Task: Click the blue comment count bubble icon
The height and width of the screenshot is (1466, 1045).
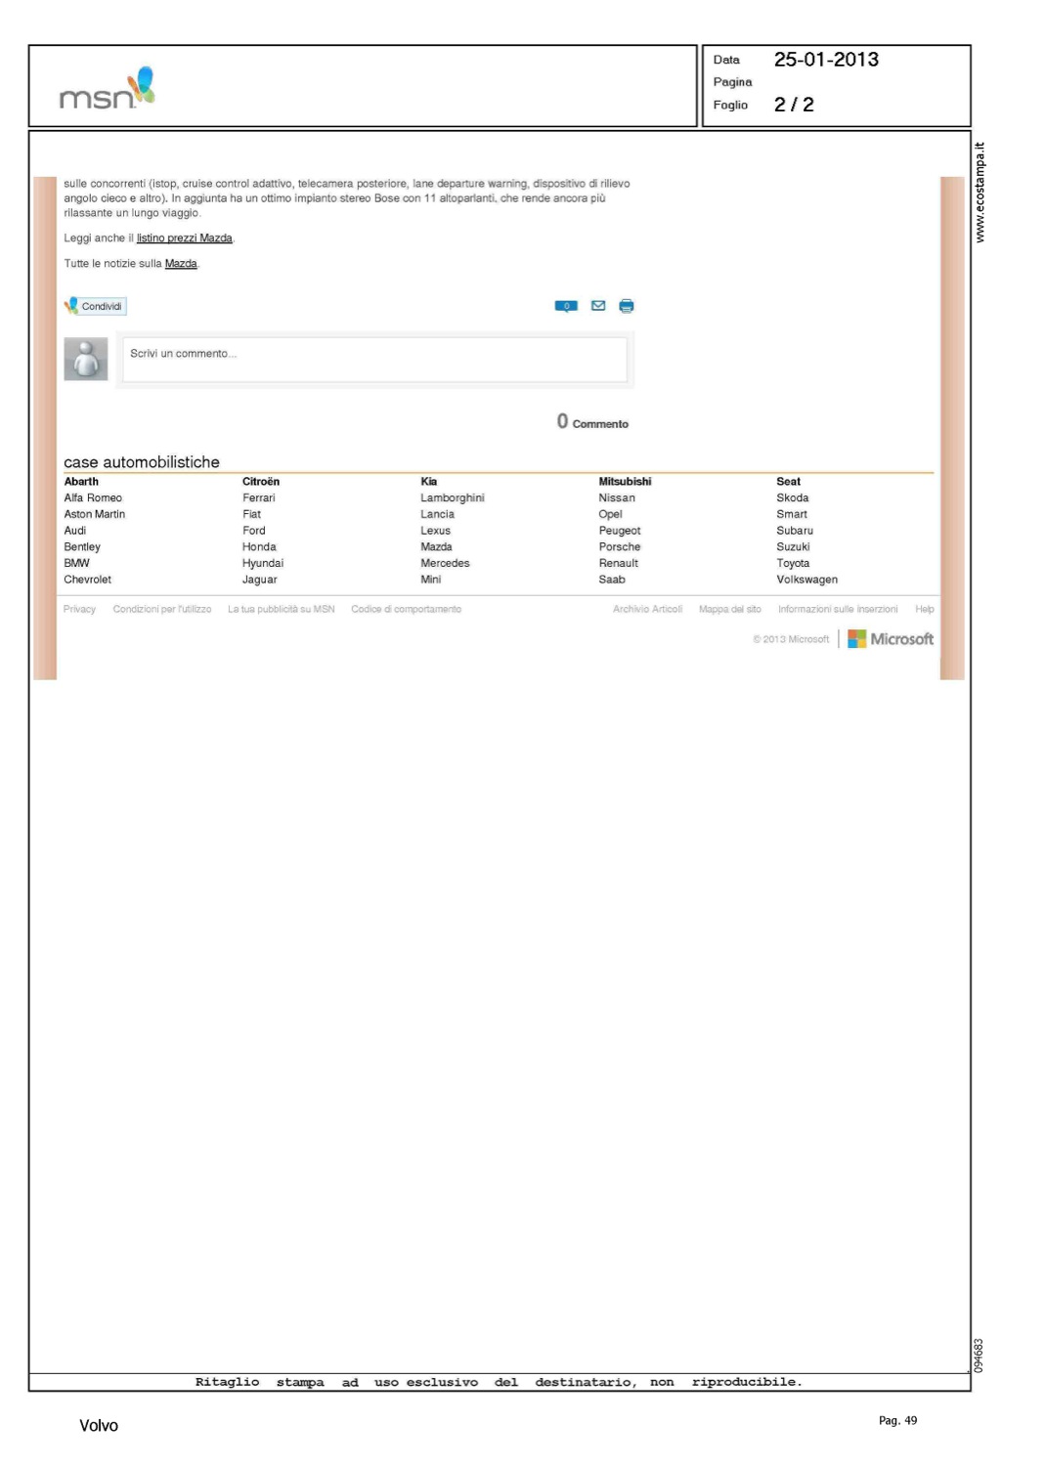Action: tap(566, 306)
